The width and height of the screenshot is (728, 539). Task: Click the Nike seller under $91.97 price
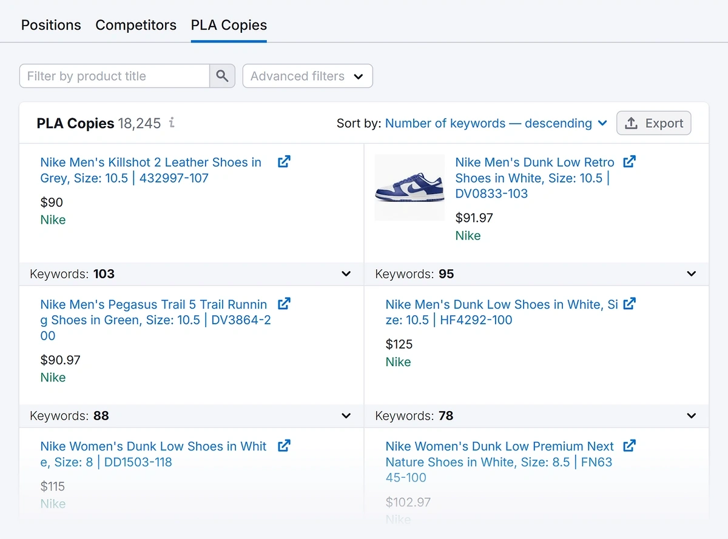(468, 236)
